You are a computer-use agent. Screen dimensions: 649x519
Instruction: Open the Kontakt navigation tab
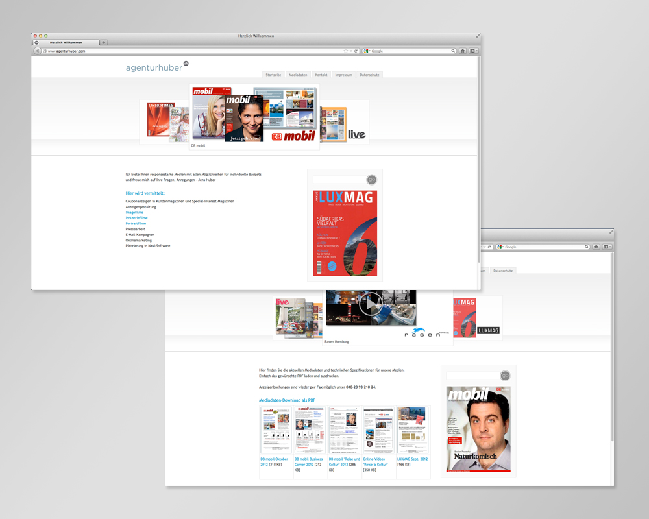point(321,75)
